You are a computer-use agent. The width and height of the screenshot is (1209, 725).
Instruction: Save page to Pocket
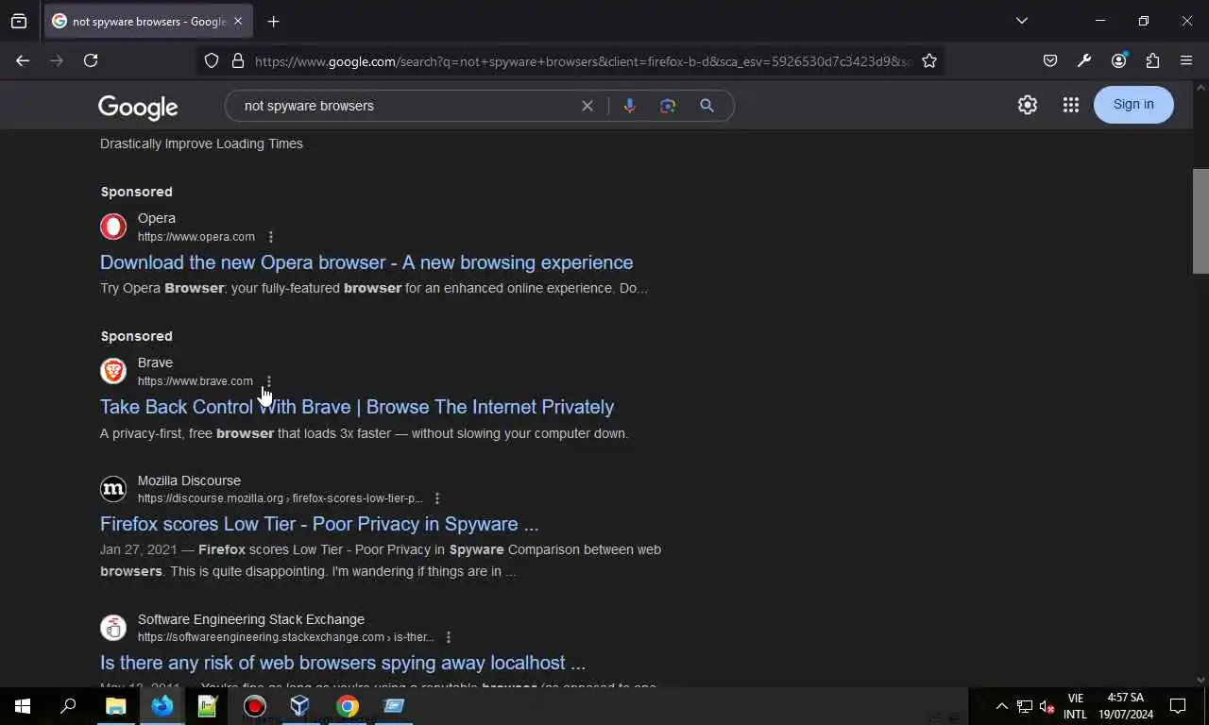click(1050, 60)
